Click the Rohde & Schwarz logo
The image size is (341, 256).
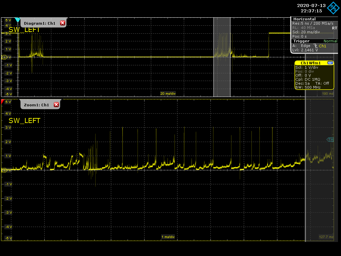click(333, 8)
